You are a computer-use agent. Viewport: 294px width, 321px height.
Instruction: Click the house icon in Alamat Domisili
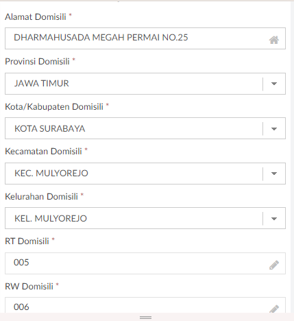(273, 40)
